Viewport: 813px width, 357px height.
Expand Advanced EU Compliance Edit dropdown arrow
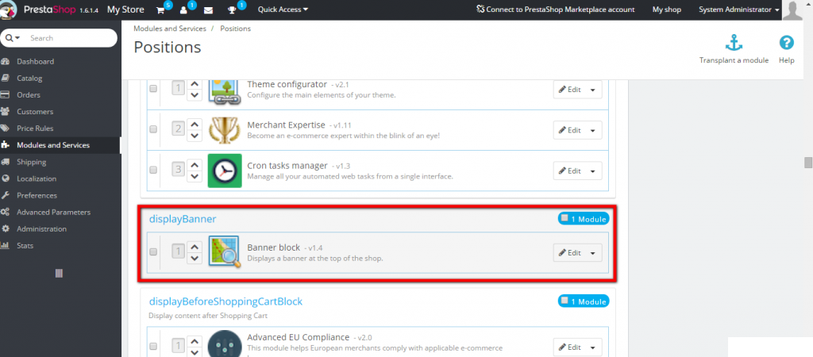(593, 347)
